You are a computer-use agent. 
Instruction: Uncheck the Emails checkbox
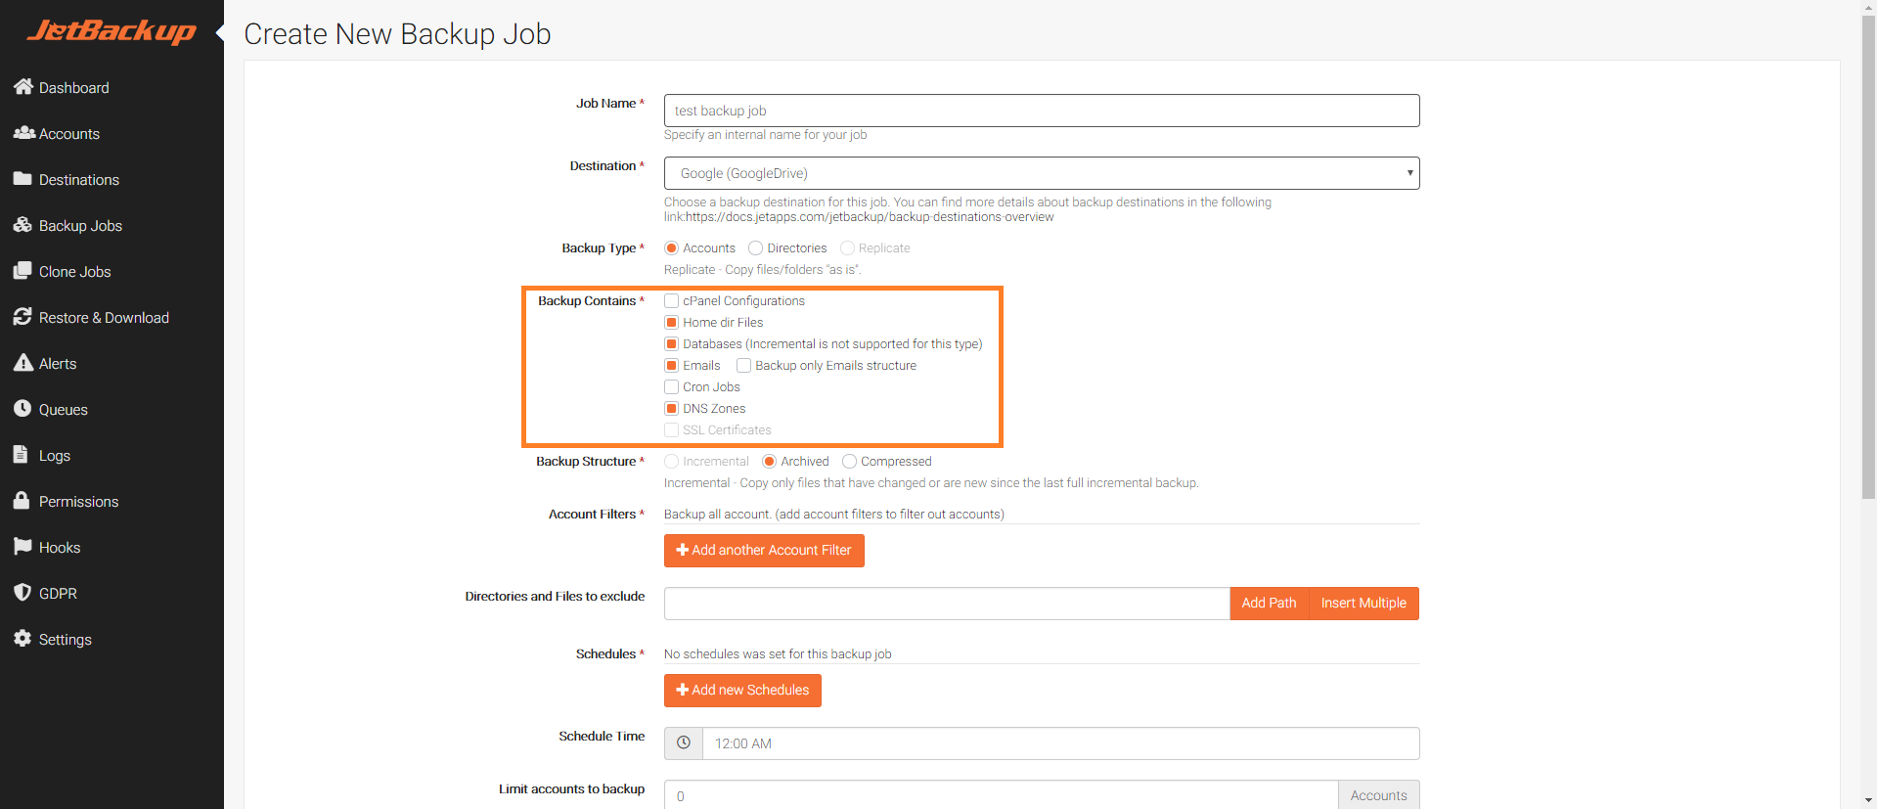671,366
